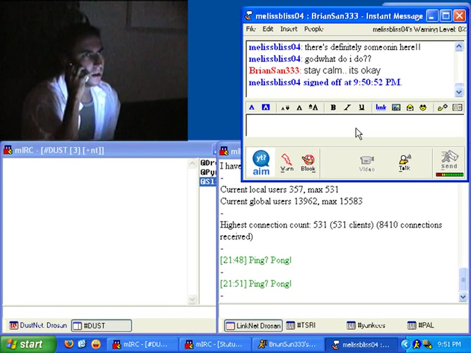Screen dimensions: 471x353
Task: Expand hidden system tray icons chevron
Action: click(405, 344)
